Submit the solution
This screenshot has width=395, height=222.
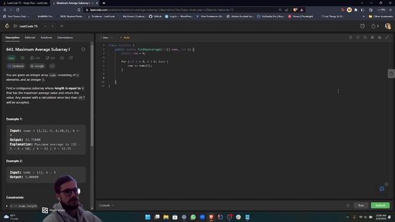380,205
